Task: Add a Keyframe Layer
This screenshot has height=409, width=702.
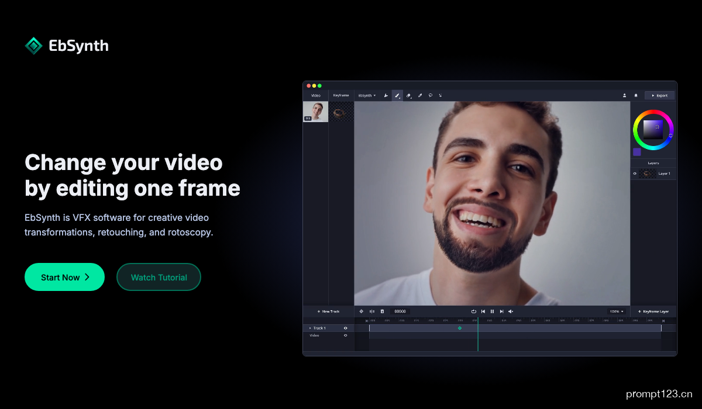Action: click(x=653, y=311)
